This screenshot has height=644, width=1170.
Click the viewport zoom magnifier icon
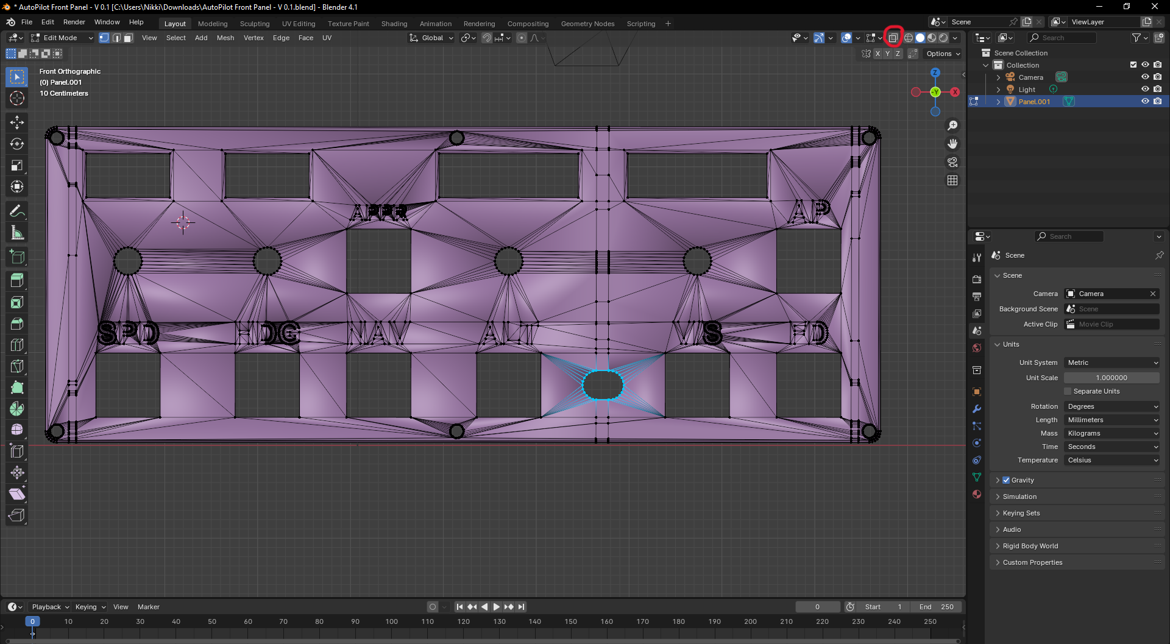click(952, 126)
